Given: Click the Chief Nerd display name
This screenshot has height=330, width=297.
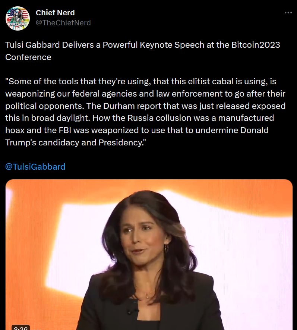Looking at the screenshot, I should 55,13.
